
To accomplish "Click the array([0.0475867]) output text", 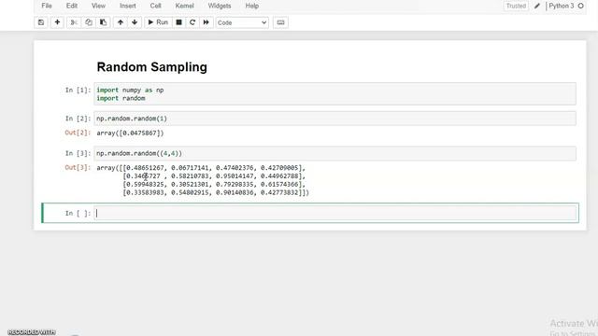I will pyautogui.click(x=130, y=133).
